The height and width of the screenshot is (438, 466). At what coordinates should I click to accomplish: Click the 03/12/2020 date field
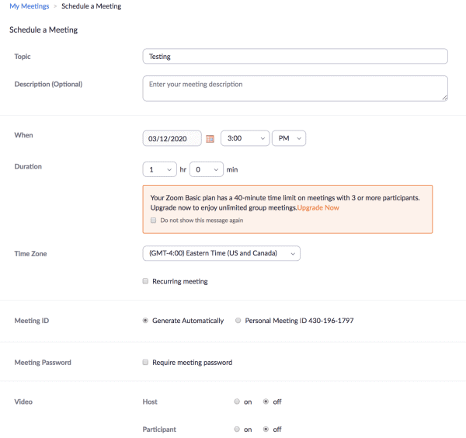pos(172,138)
